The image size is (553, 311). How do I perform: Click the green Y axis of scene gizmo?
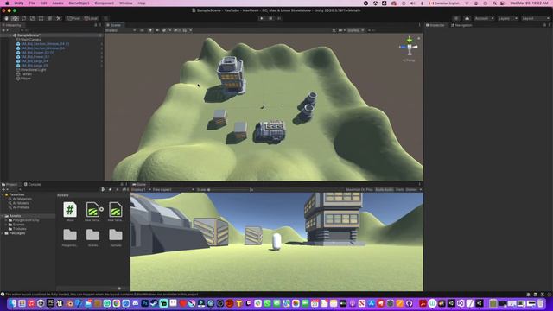coord(409,40)
